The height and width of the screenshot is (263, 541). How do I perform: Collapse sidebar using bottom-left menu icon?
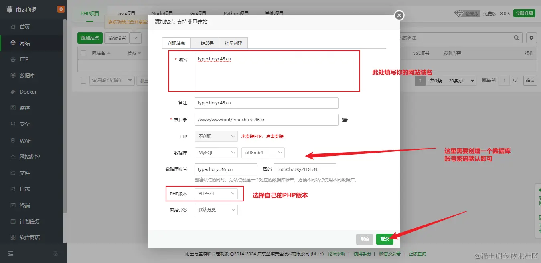[11, 253]
